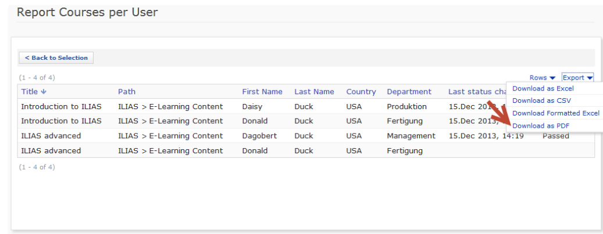Select Download as Excel
The height and width of the screenshot is (234, 603).
click(x=543, y=89)
